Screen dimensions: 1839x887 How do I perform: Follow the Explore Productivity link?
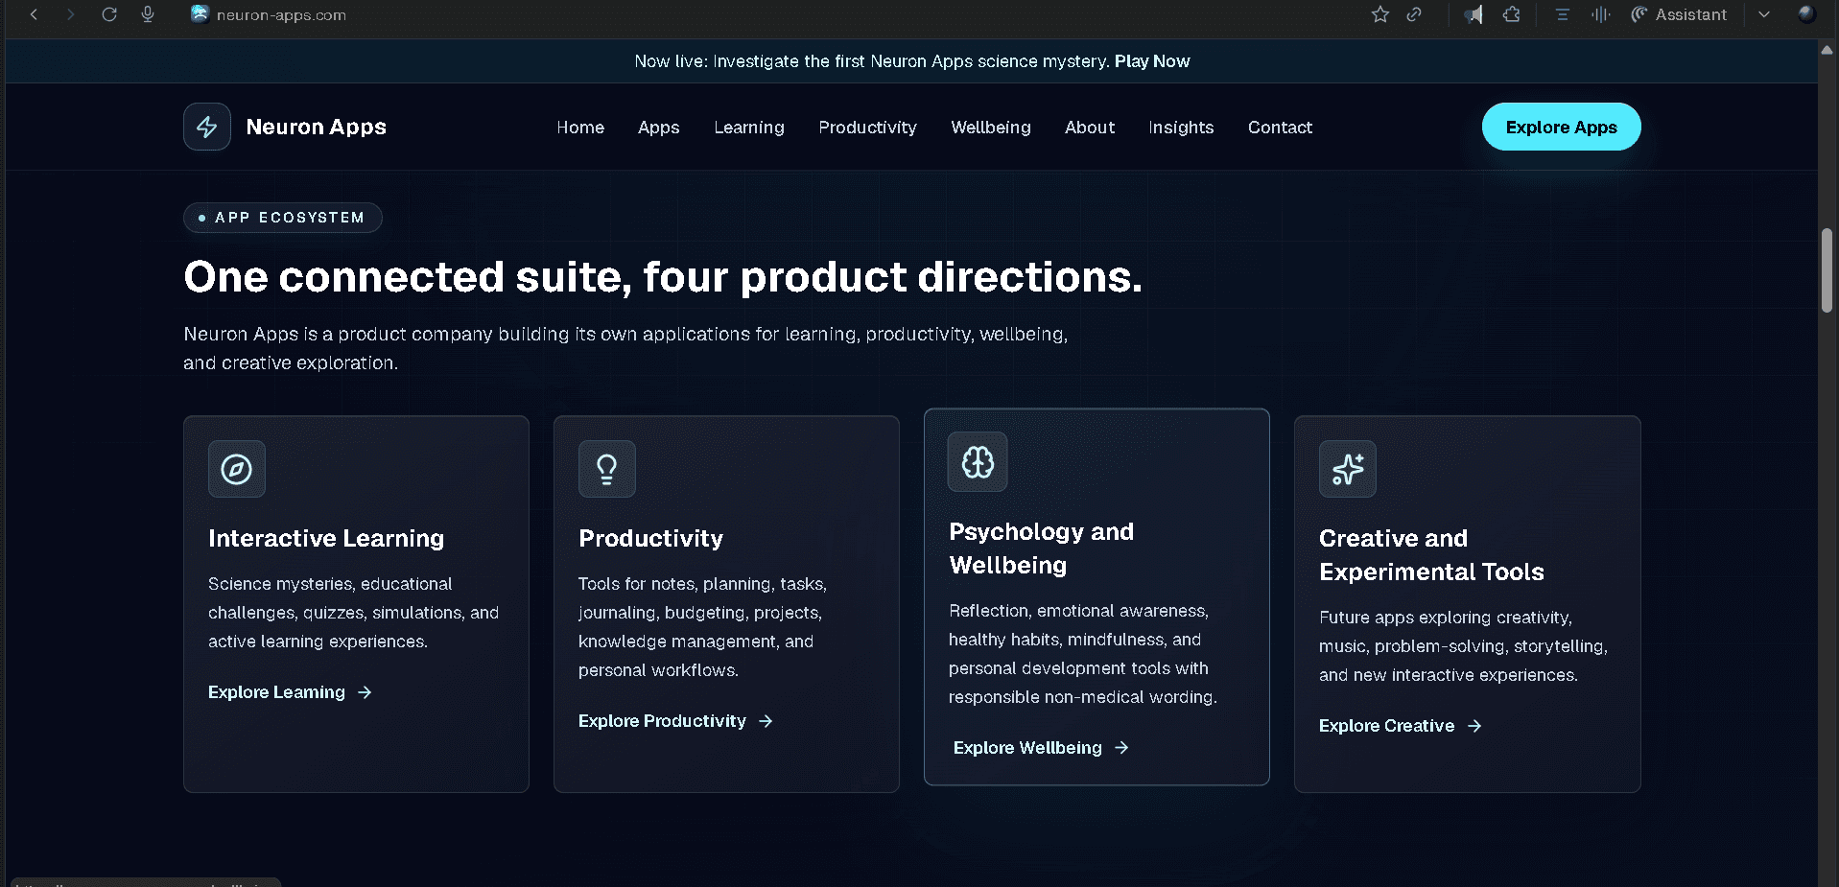pos(675,721)
